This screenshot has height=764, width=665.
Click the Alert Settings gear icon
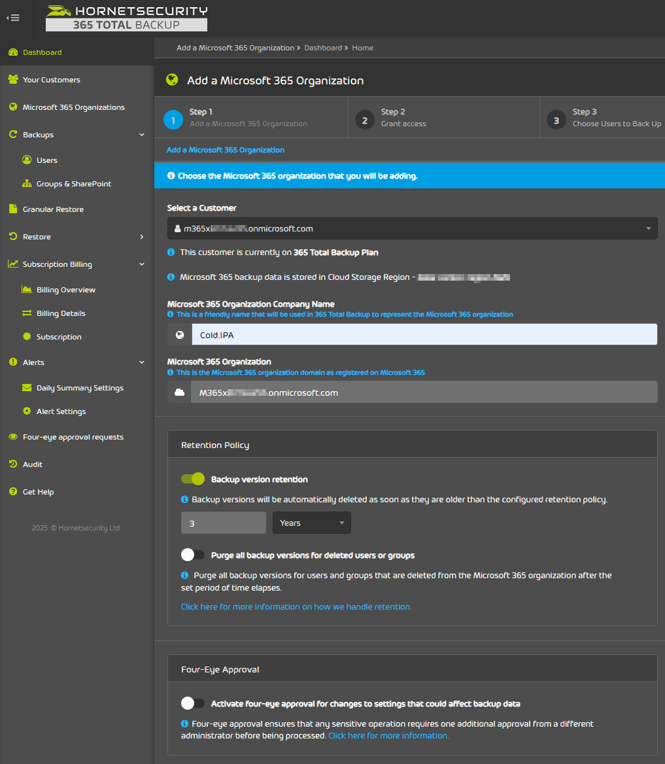27,411
